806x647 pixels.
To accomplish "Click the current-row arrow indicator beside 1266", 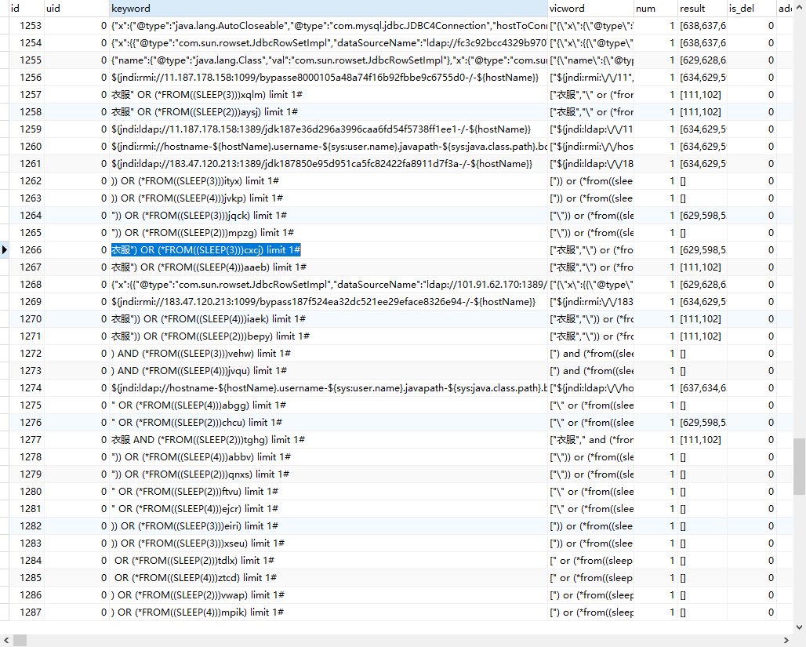I will tap(4, 250).
